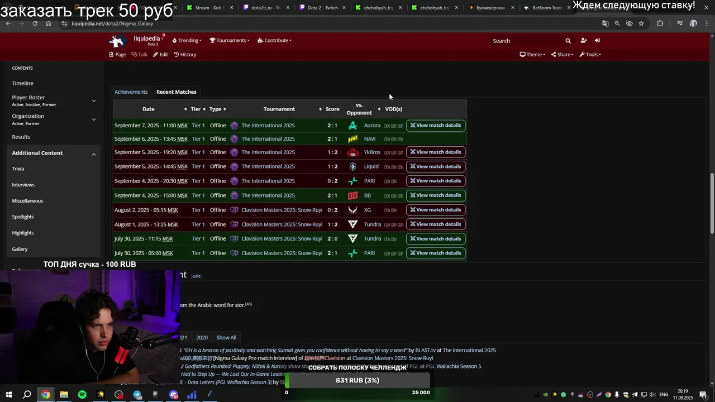This screenshot has width=715, height=402.
Task: Select the 2020 year tab
Action: pos(202,337)
